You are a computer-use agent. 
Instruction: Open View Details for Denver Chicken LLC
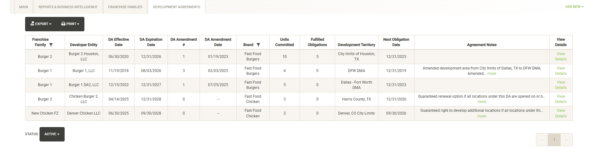point(561,113)
